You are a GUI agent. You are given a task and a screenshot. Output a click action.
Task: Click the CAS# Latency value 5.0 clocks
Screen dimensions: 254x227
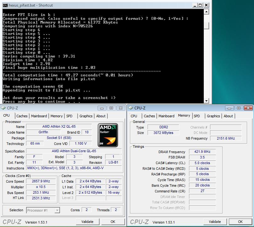[x=202, y=163]
